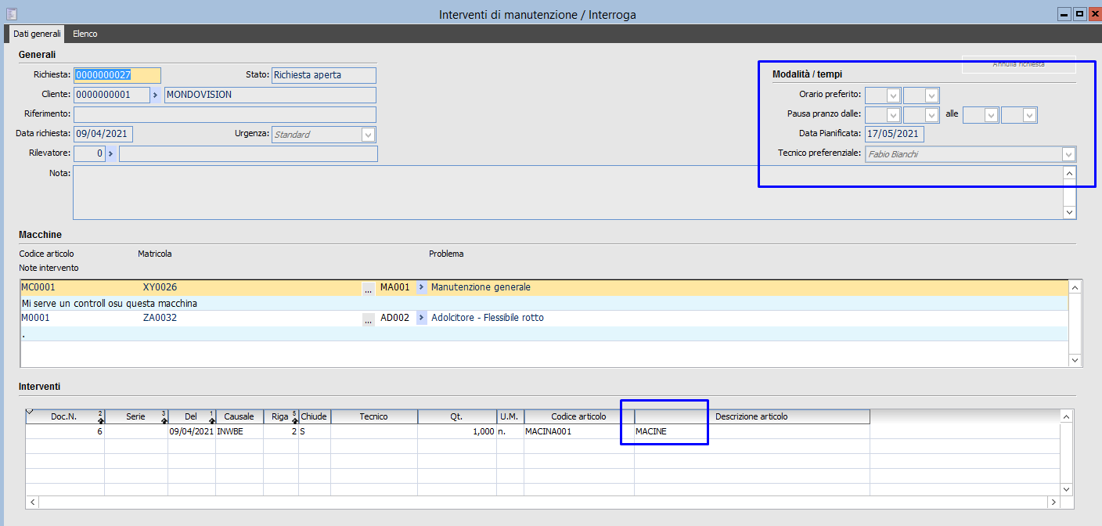Click the Data Pianificata date field

[895, 134]
